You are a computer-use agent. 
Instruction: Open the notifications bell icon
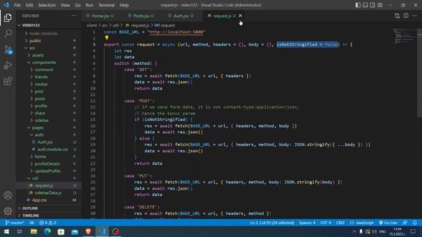(x=415, y=223)
